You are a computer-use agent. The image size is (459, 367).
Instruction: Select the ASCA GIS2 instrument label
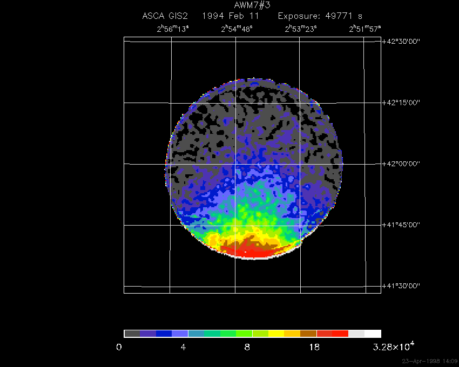point(165,16)
